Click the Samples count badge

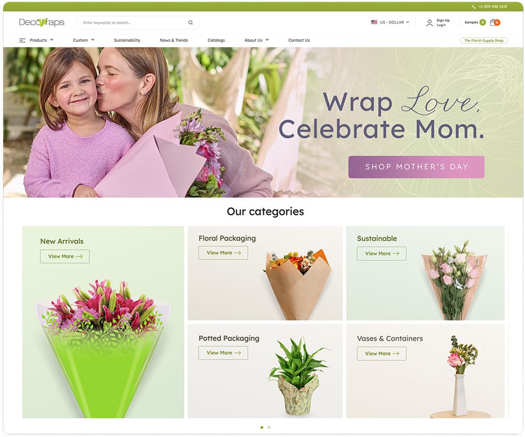click(x=482, y=23)
